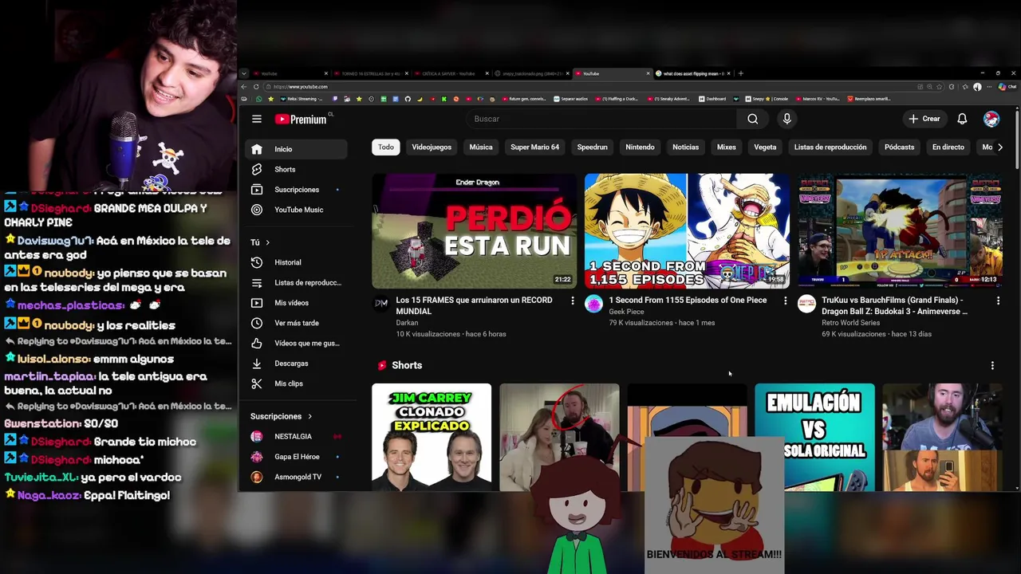Open Gapa El Héroe subscription channel

click(x=297, y=457)
